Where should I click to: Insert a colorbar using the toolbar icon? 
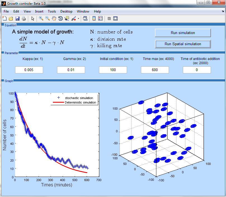coord(94,19)
